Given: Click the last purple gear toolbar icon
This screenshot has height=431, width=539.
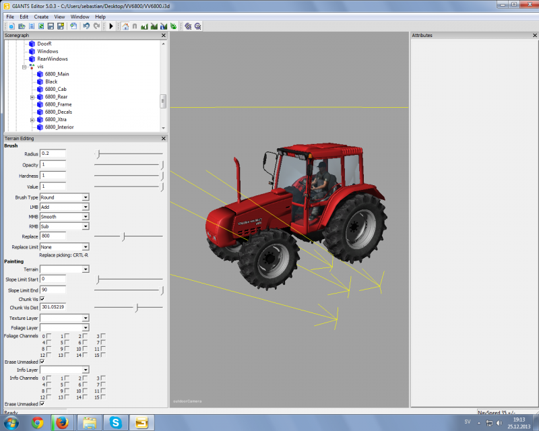Looking at the screenshot, I should (197, 26).
